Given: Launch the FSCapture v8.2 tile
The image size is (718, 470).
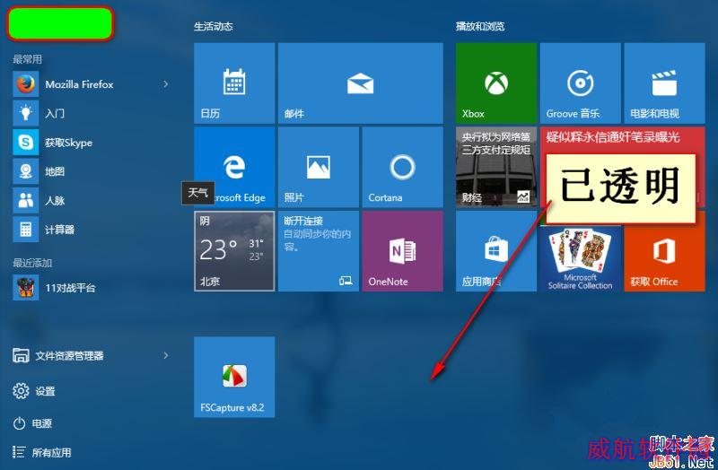Looking at the screenshot, I should 234,377.
